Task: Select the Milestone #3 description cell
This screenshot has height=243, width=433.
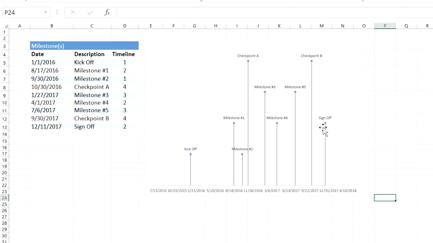Action: (x=92, y=95)
